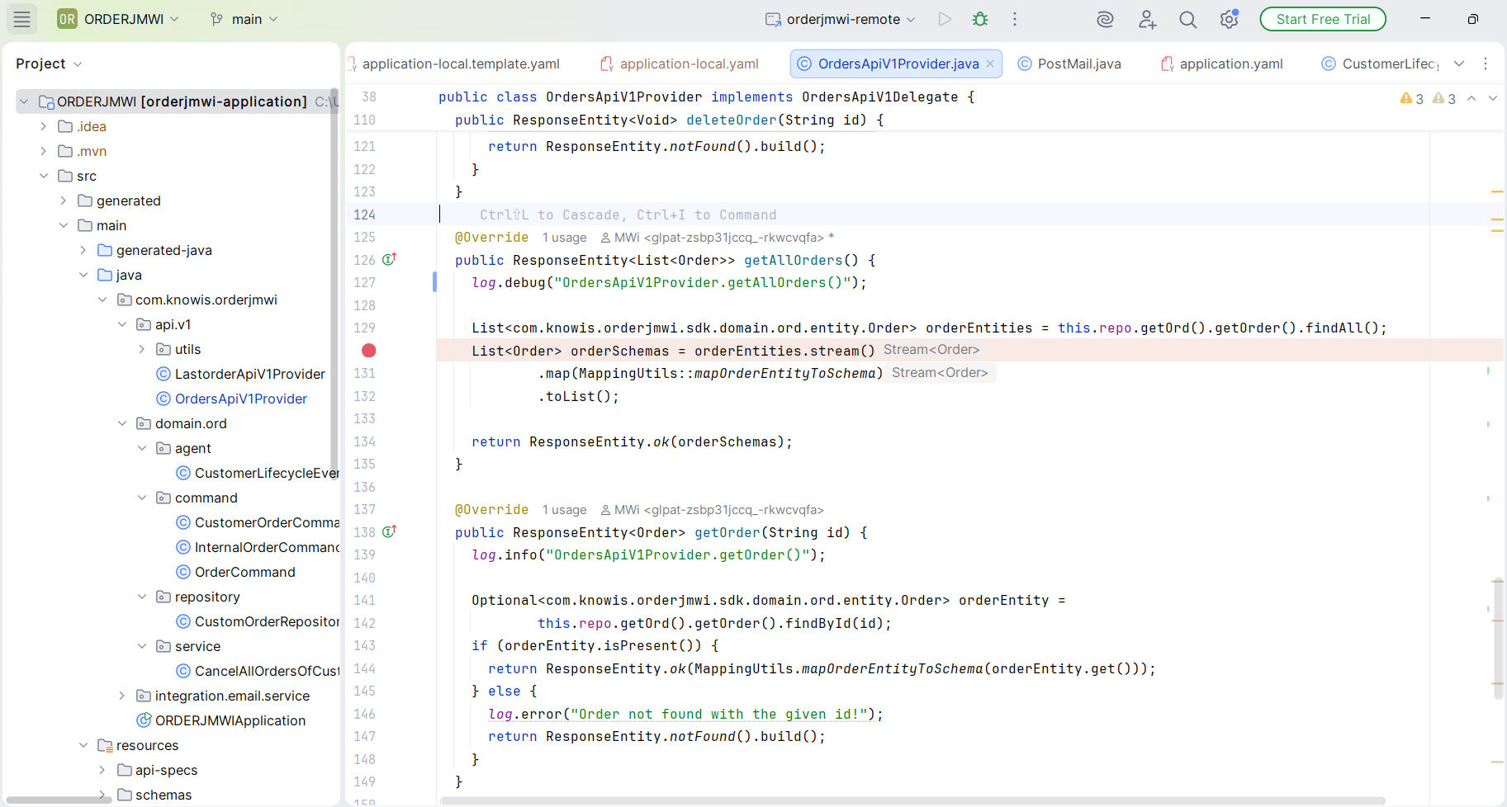This screenshot has width=1507, height=807.
Task: Collapse the src folder in the project tree
Action: [x=43, y=176]
